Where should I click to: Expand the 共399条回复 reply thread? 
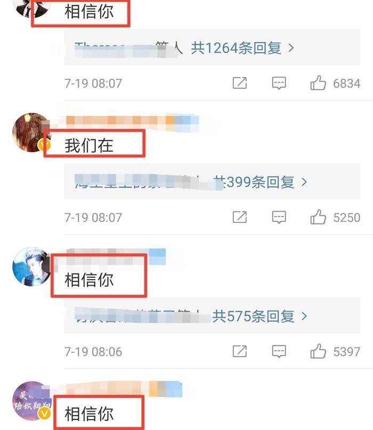pyautogui.click(x=260, y=182)
